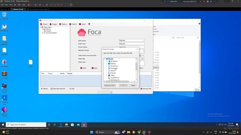The width and height of the screenshot is (241, 135).
Task: Select 3D Objects folder in browse dialog
Action: point(114,61)
